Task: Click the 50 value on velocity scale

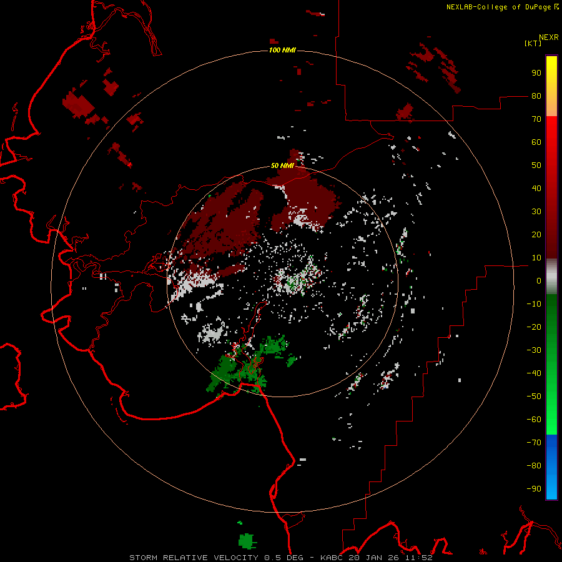Action: (536, 165)
